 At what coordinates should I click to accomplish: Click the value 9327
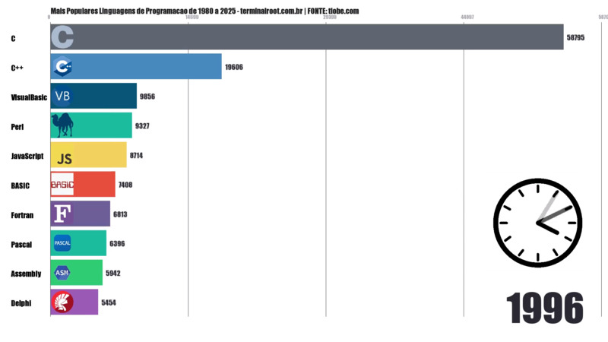pos(142,126)
